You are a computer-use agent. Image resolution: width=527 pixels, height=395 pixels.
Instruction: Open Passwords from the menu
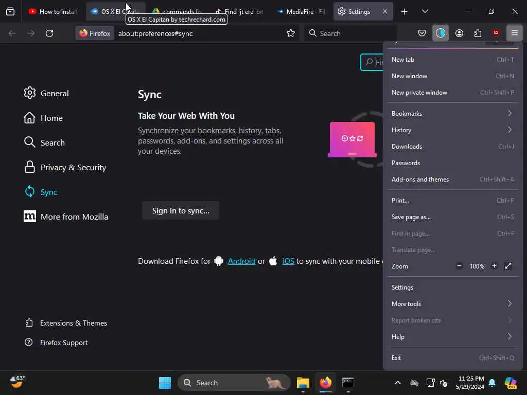pyautogui.click(x=453, y=163)
